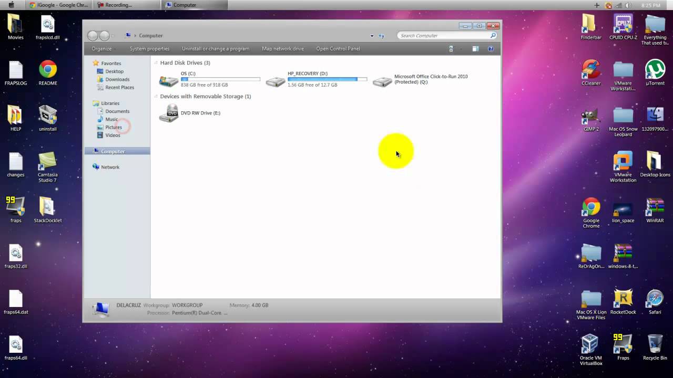Click the Search Computer field
Screen dimensions: 673x378
coord(447,36)
